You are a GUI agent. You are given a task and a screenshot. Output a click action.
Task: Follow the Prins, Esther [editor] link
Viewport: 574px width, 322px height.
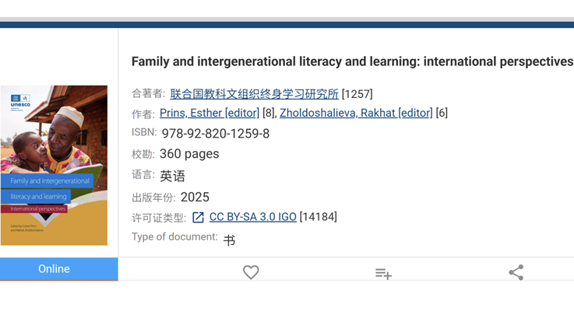(210, 113)
